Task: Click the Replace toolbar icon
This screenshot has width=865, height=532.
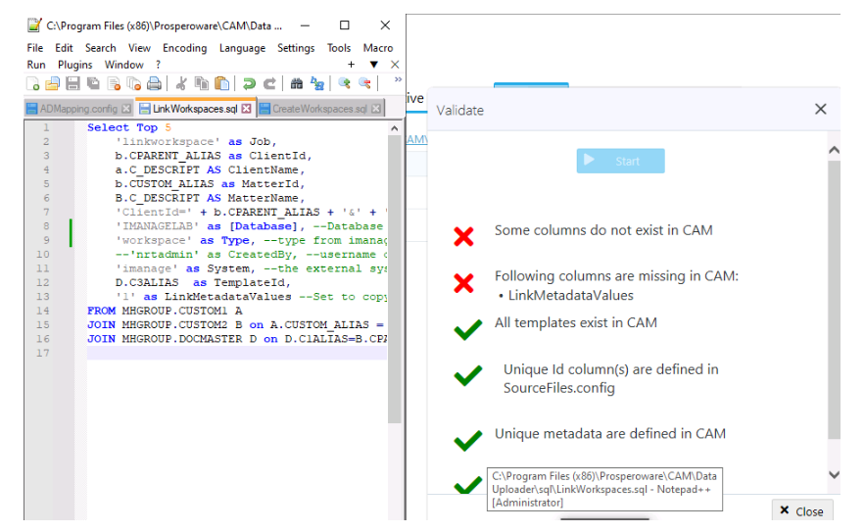Action: pos(316,83)
